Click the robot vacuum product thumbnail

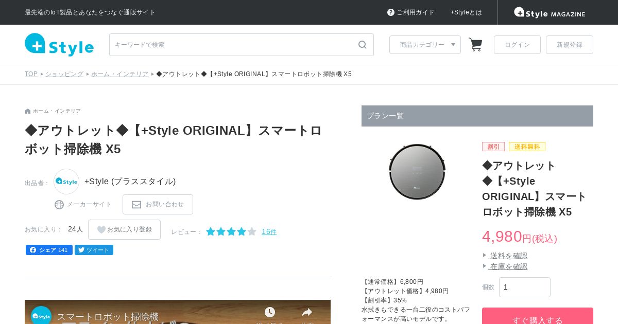(x=417, y=171)
